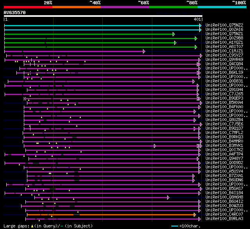This screenshot has height=229, width=250.
Task: Click the purple arrowhead of UniRef100_C9SV27 alignment
Action: 201,55
